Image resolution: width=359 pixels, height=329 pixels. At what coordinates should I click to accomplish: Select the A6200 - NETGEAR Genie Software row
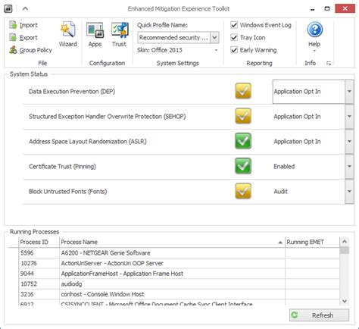[179, 253]
